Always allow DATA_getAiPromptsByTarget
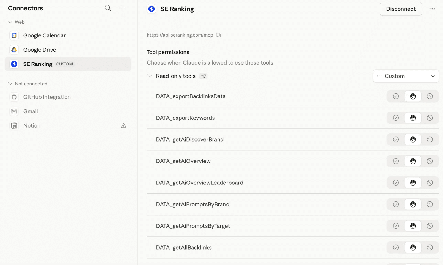The width and height of the screenshot is (443, 265). point(396,226)
